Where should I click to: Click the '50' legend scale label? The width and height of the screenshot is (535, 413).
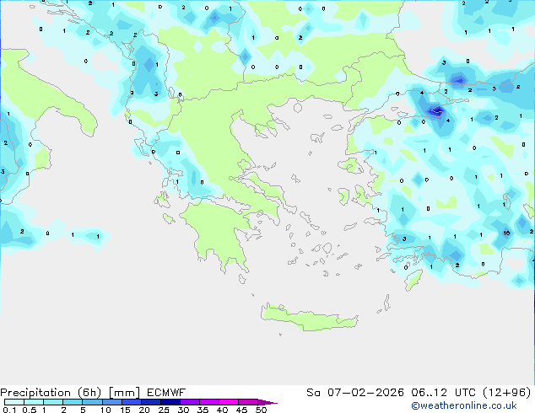pyautogui.click(x=262, y=410)
